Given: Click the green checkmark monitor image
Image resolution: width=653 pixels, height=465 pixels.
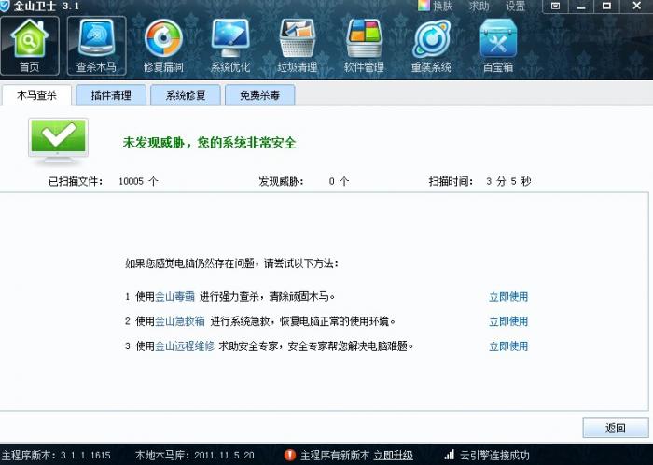Looking at the screenshot, I should click(x=58, y=140).
